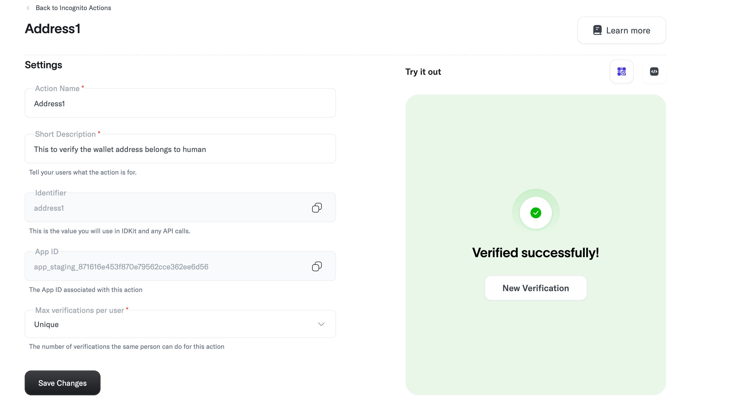Click the Identifier field to edit
Screen dimensions: 736x417
click(180, 207)
